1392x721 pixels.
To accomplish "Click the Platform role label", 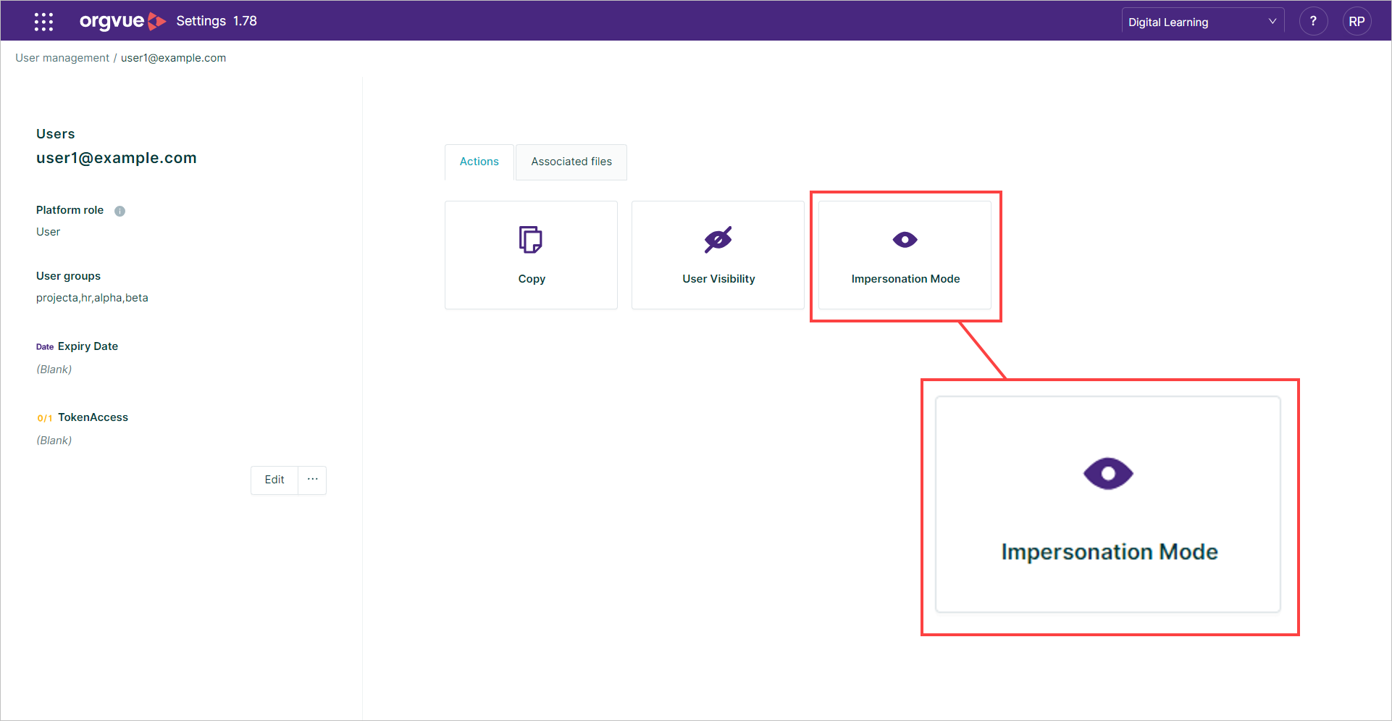I will (x=70, y=210).
